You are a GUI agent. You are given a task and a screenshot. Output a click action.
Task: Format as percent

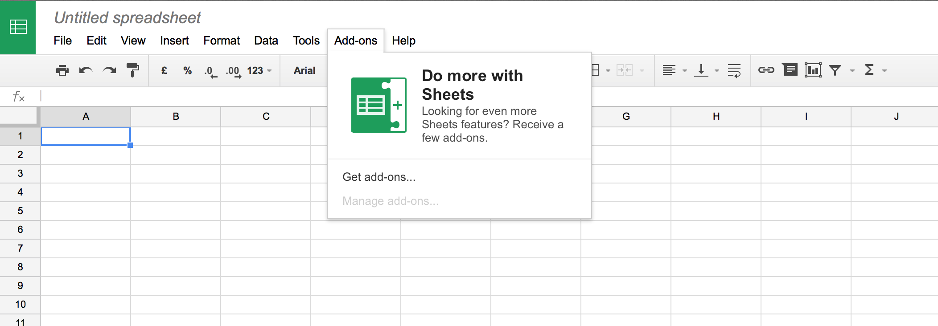point(187,70)
